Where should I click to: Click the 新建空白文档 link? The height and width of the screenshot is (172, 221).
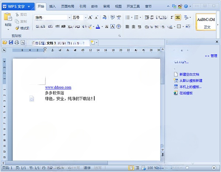pos(189,74)
